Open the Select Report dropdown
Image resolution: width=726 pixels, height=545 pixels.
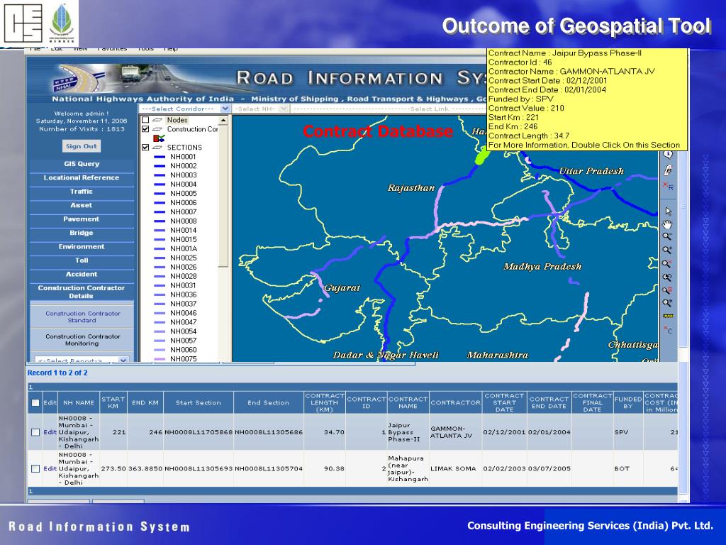(x=82, y=360)
